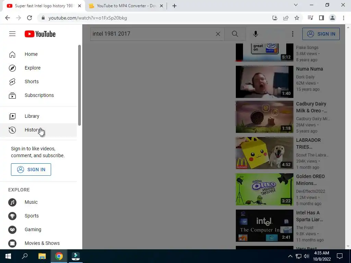Open the Intel Has A Sparta thumbnail
Viewport: 351px width, 263px height.
pyautogui.click(x=264, y=226)
